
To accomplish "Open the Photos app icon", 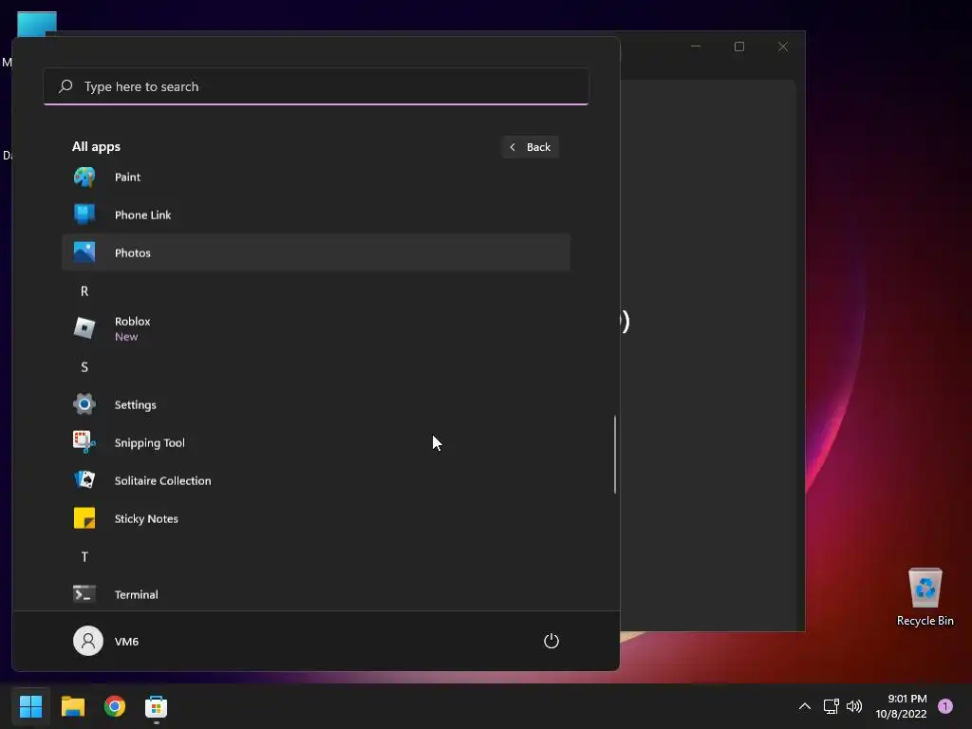I will 84,252.
